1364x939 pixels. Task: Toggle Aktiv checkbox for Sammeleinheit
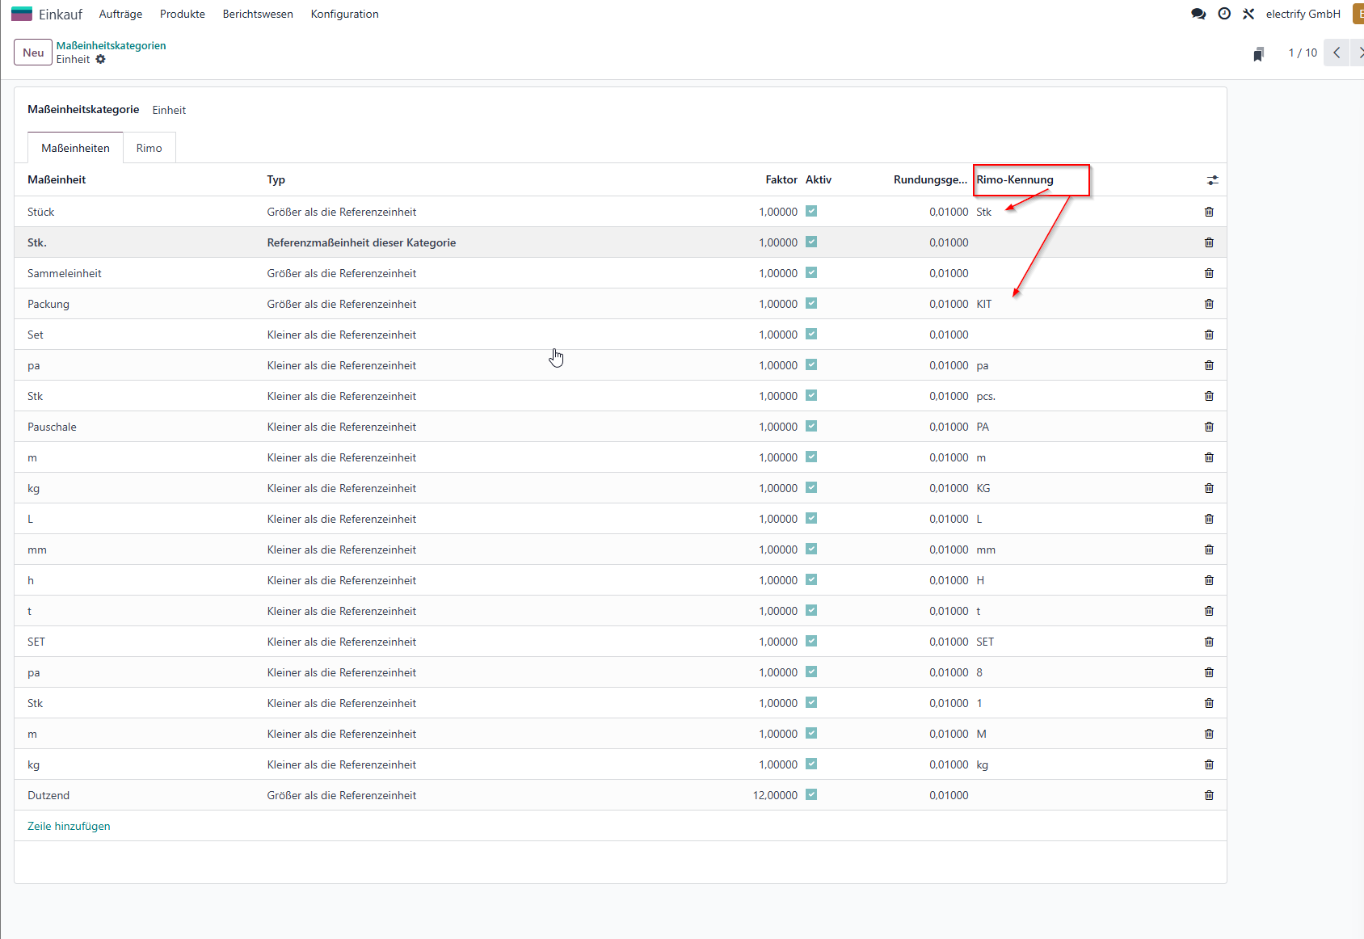[x=811, y=272]
